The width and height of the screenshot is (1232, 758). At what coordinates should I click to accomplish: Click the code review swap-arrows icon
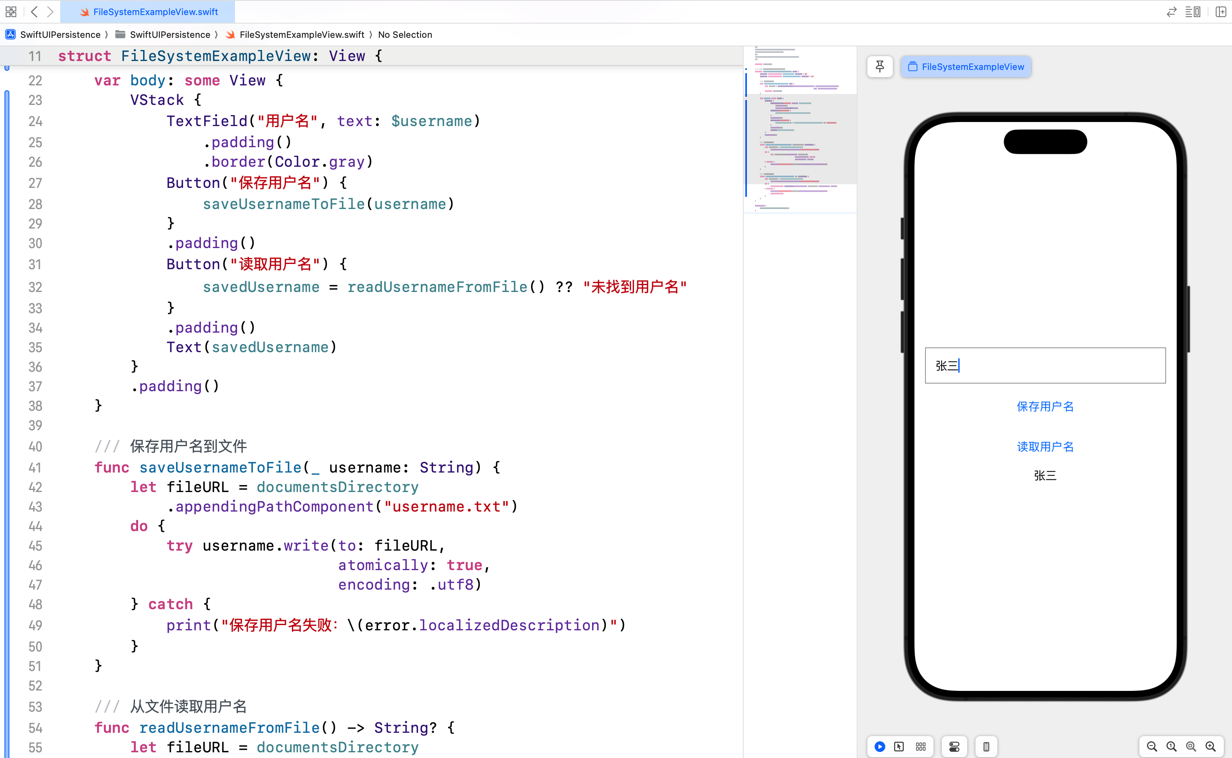coord(1171,11)
